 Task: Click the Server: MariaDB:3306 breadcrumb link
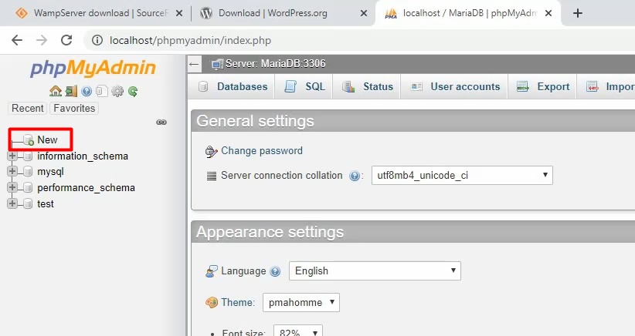(x=275, y=63)
